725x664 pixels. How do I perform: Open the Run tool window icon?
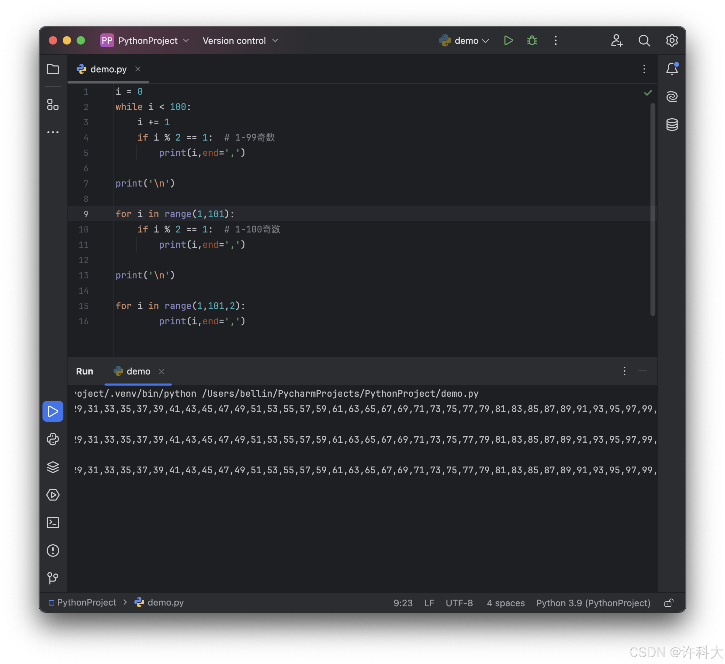(x=53, y=411)
